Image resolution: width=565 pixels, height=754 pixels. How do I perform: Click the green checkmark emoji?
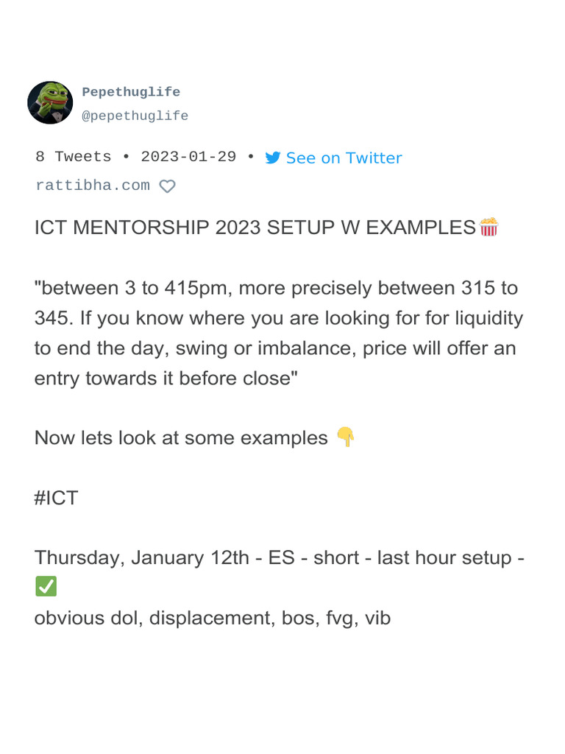pyautogui.click(x=46, y=587)
